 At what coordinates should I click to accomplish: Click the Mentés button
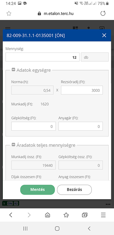[x=37, y=190]
